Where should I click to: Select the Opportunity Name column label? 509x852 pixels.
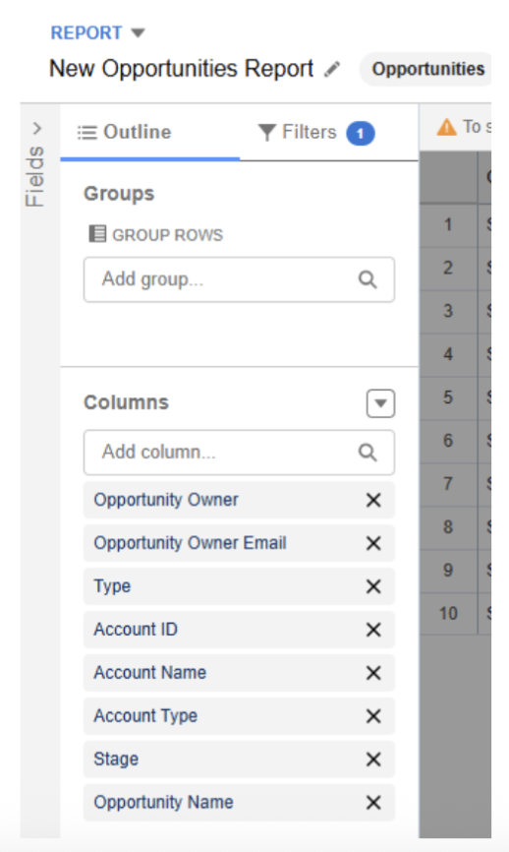coord(163,803)
